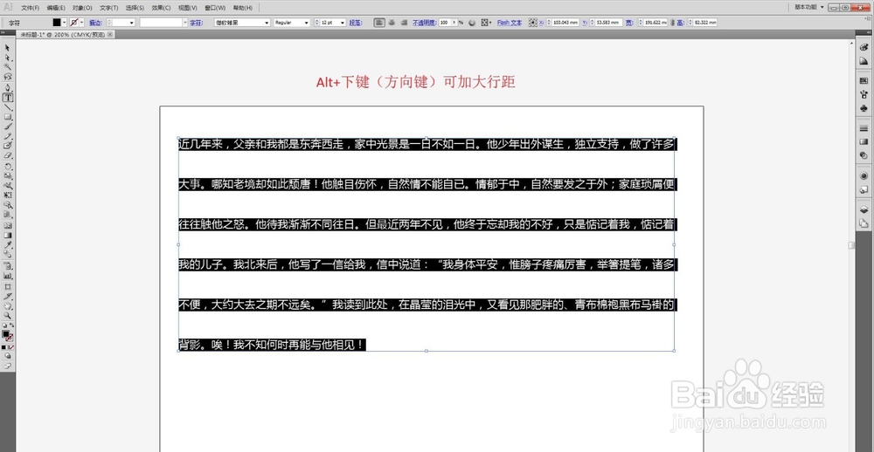Open the Layers panel icon in right dock
Image resolution: width=874 pixels, height=452 pixels.
coord(864,209)
